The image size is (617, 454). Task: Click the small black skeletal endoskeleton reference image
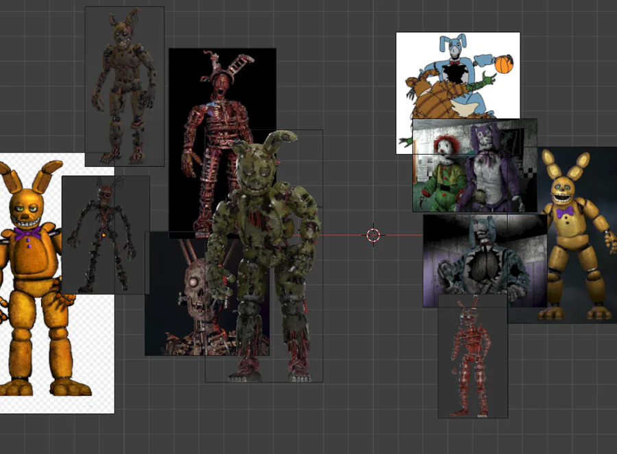tap(106, 235)
